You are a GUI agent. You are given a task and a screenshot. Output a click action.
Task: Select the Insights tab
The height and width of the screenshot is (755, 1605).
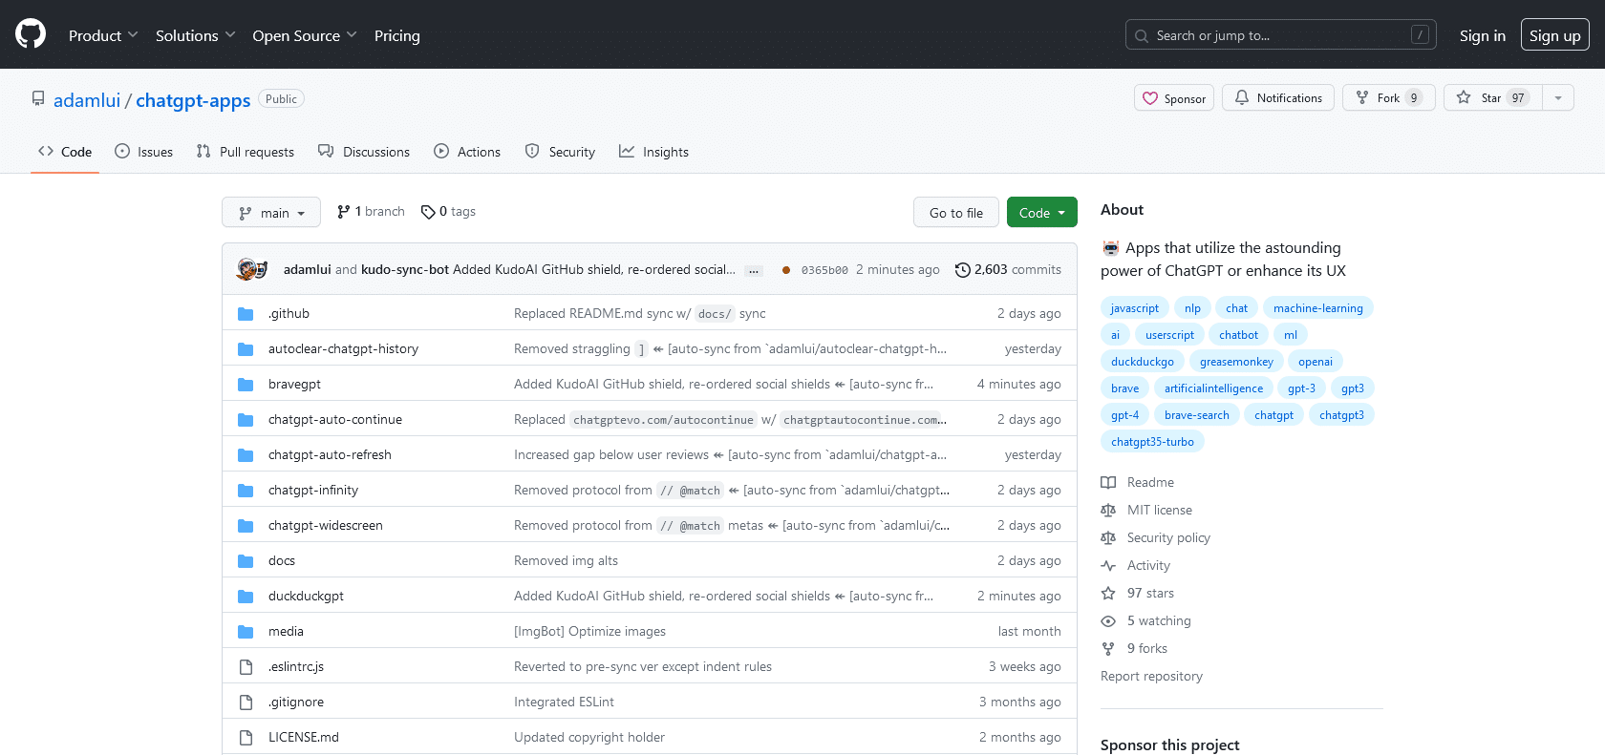point(653,152)
